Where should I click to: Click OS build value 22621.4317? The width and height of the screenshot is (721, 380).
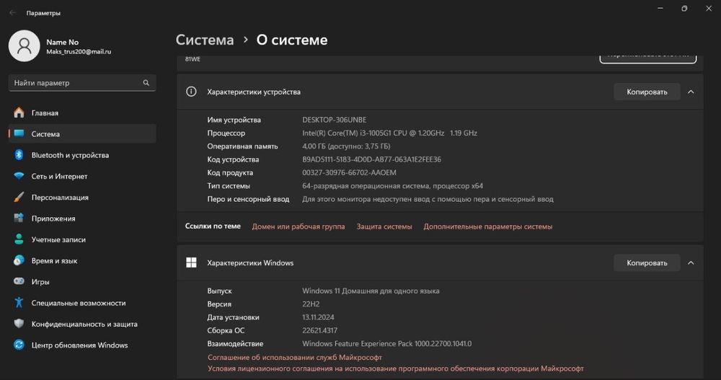[x=319, y=330]
